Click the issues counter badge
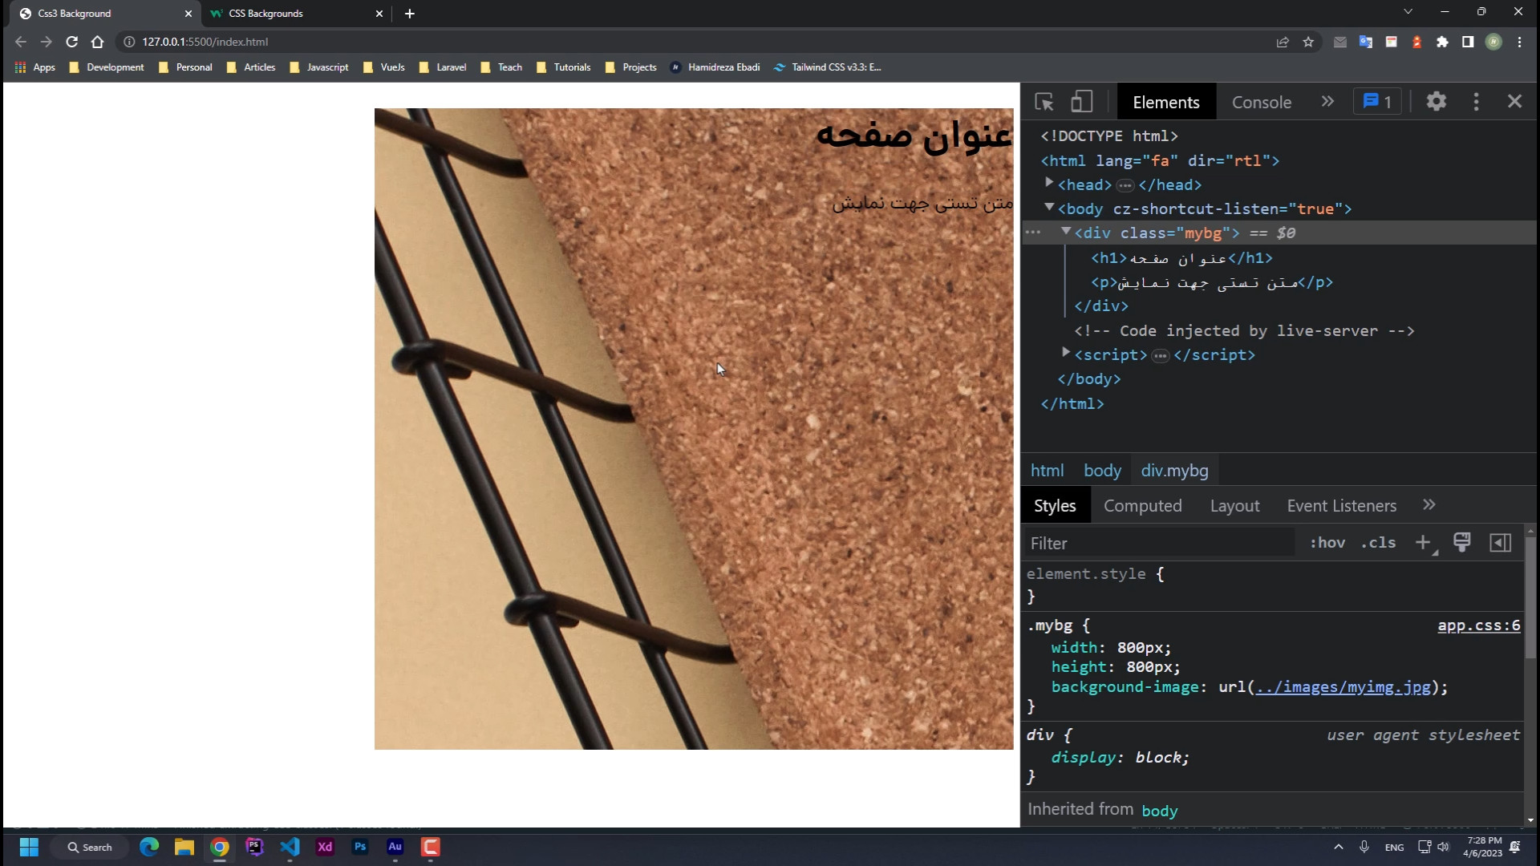Viewport: 1540px width, 866px height. click(x=1377, y=102)
